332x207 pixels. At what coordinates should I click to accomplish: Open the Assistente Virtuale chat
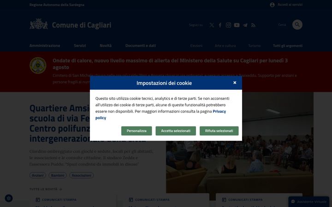(x=308, y=202)
